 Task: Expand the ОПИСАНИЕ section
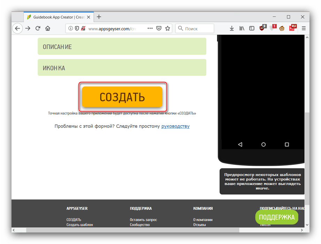point(122,46)
